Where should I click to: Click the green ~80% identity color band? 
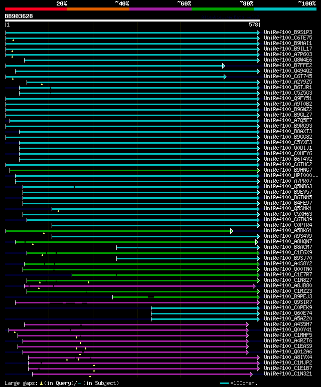[223, 9]
